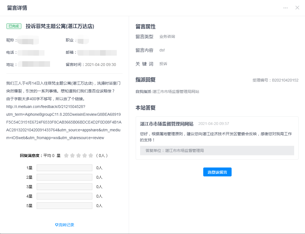Open the 流转记录 transfer record link
The height and width of the screenshot is (234, 305).
pyautogui.click(x=65, y=225)
